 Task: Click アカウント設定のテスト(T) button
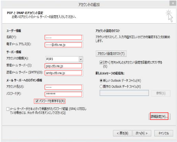point(111,54)
